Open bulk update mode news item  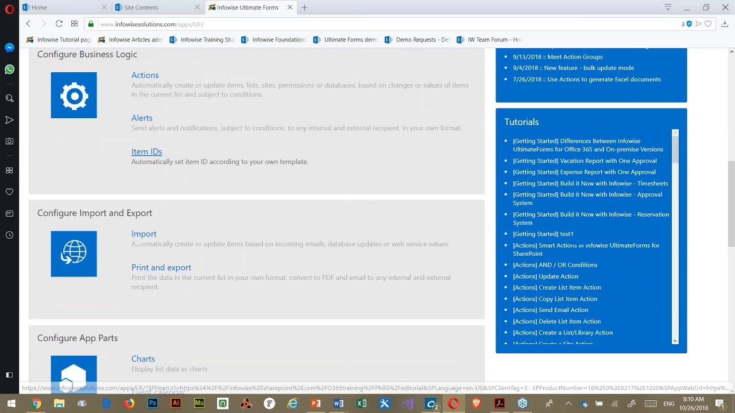[x=573, y=68]
